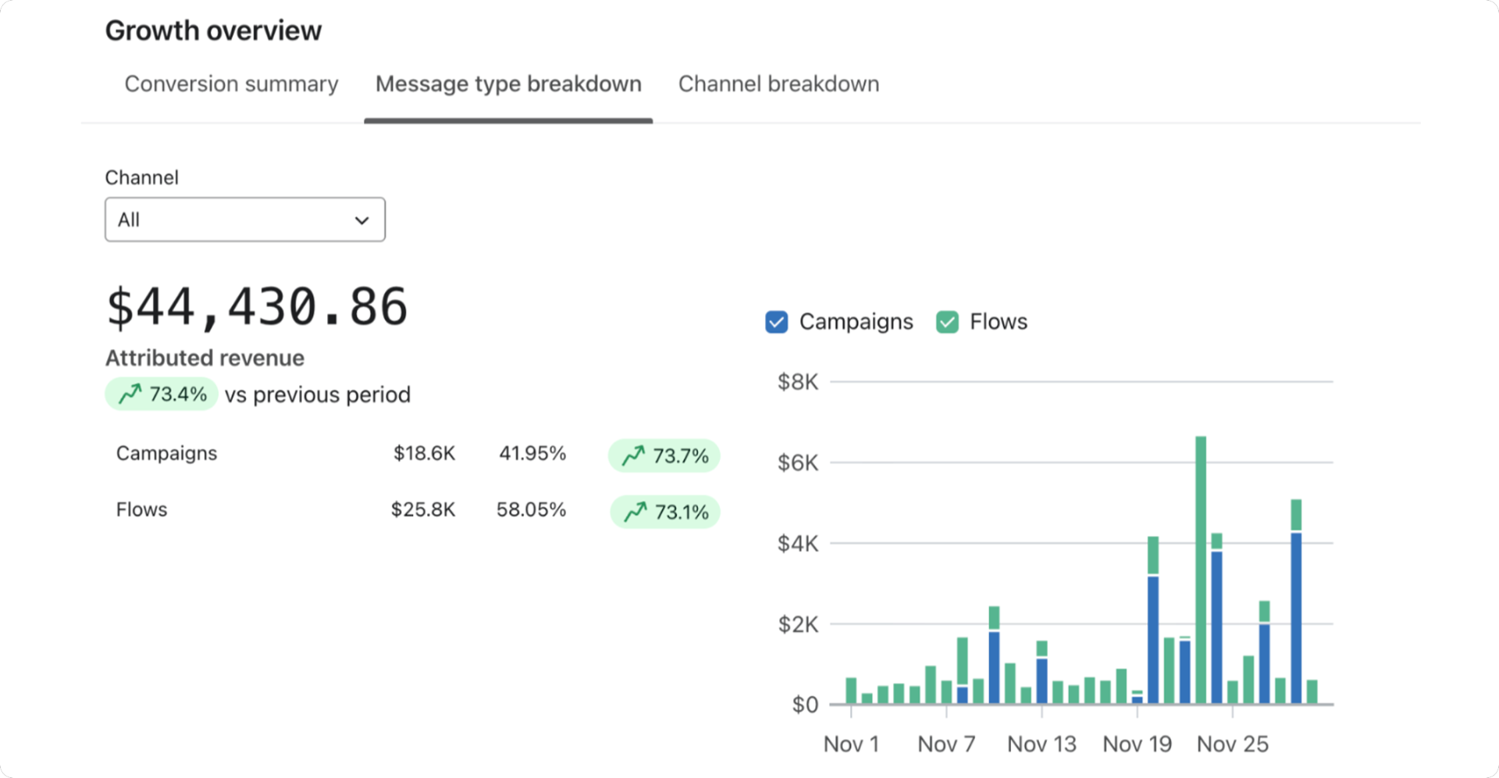Click the Nov 13 axis label

click(x=1041, y=744)
